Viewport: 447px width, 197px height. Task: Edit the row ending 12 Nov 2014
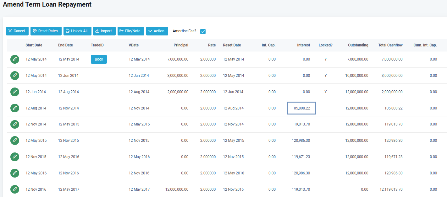[x=15, y=108]
